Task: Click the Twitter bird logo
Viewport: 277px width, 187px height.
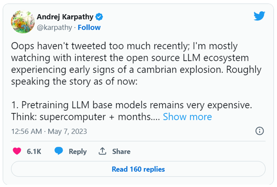Action: (x=259, y=16)
